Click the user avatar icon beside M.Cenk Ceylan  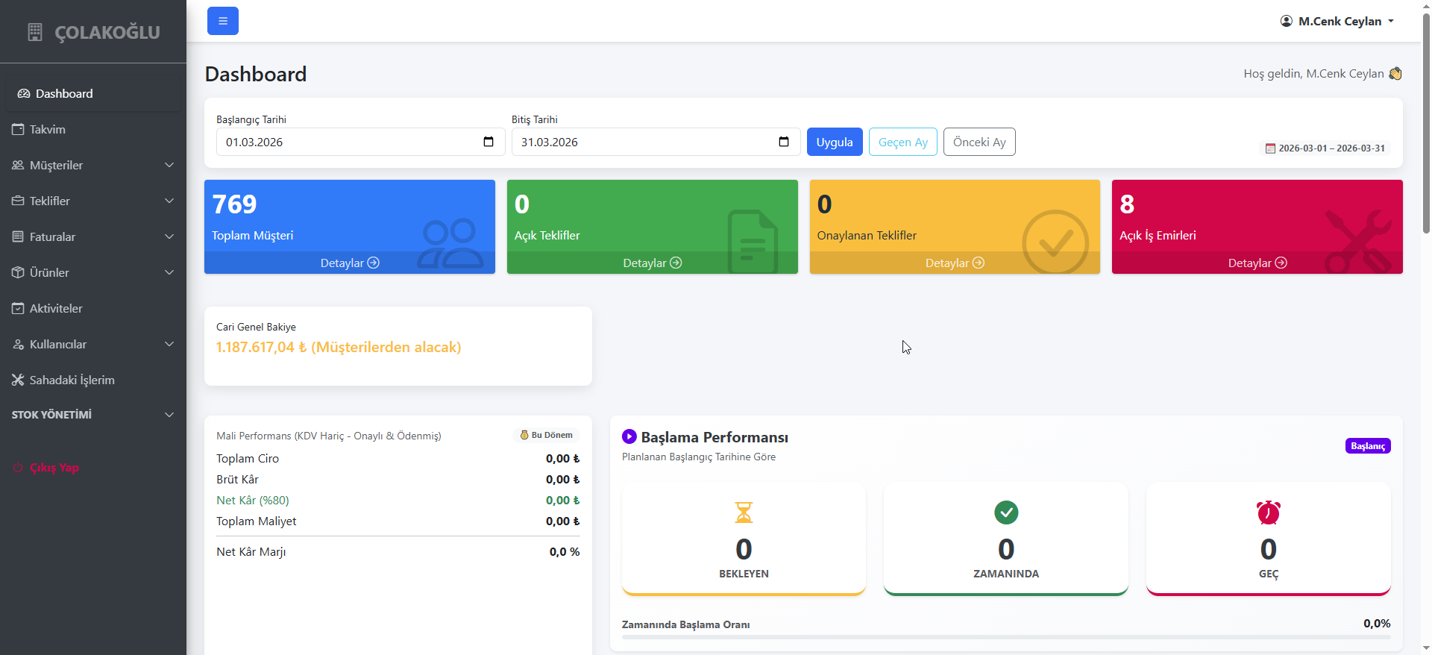(x=1287, y=21)
